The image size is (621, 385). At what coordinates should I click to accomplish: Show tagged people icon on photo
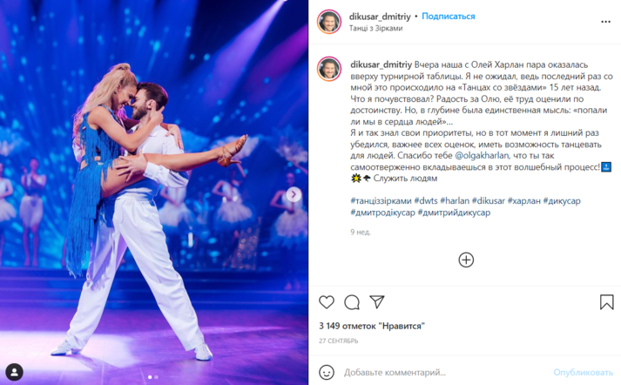coord(14,372)
